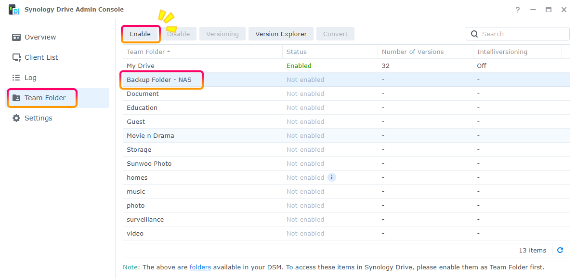Select Team Folder in sidebar
576x279 pixels.
pyautogui.click(x=58, y=98)
